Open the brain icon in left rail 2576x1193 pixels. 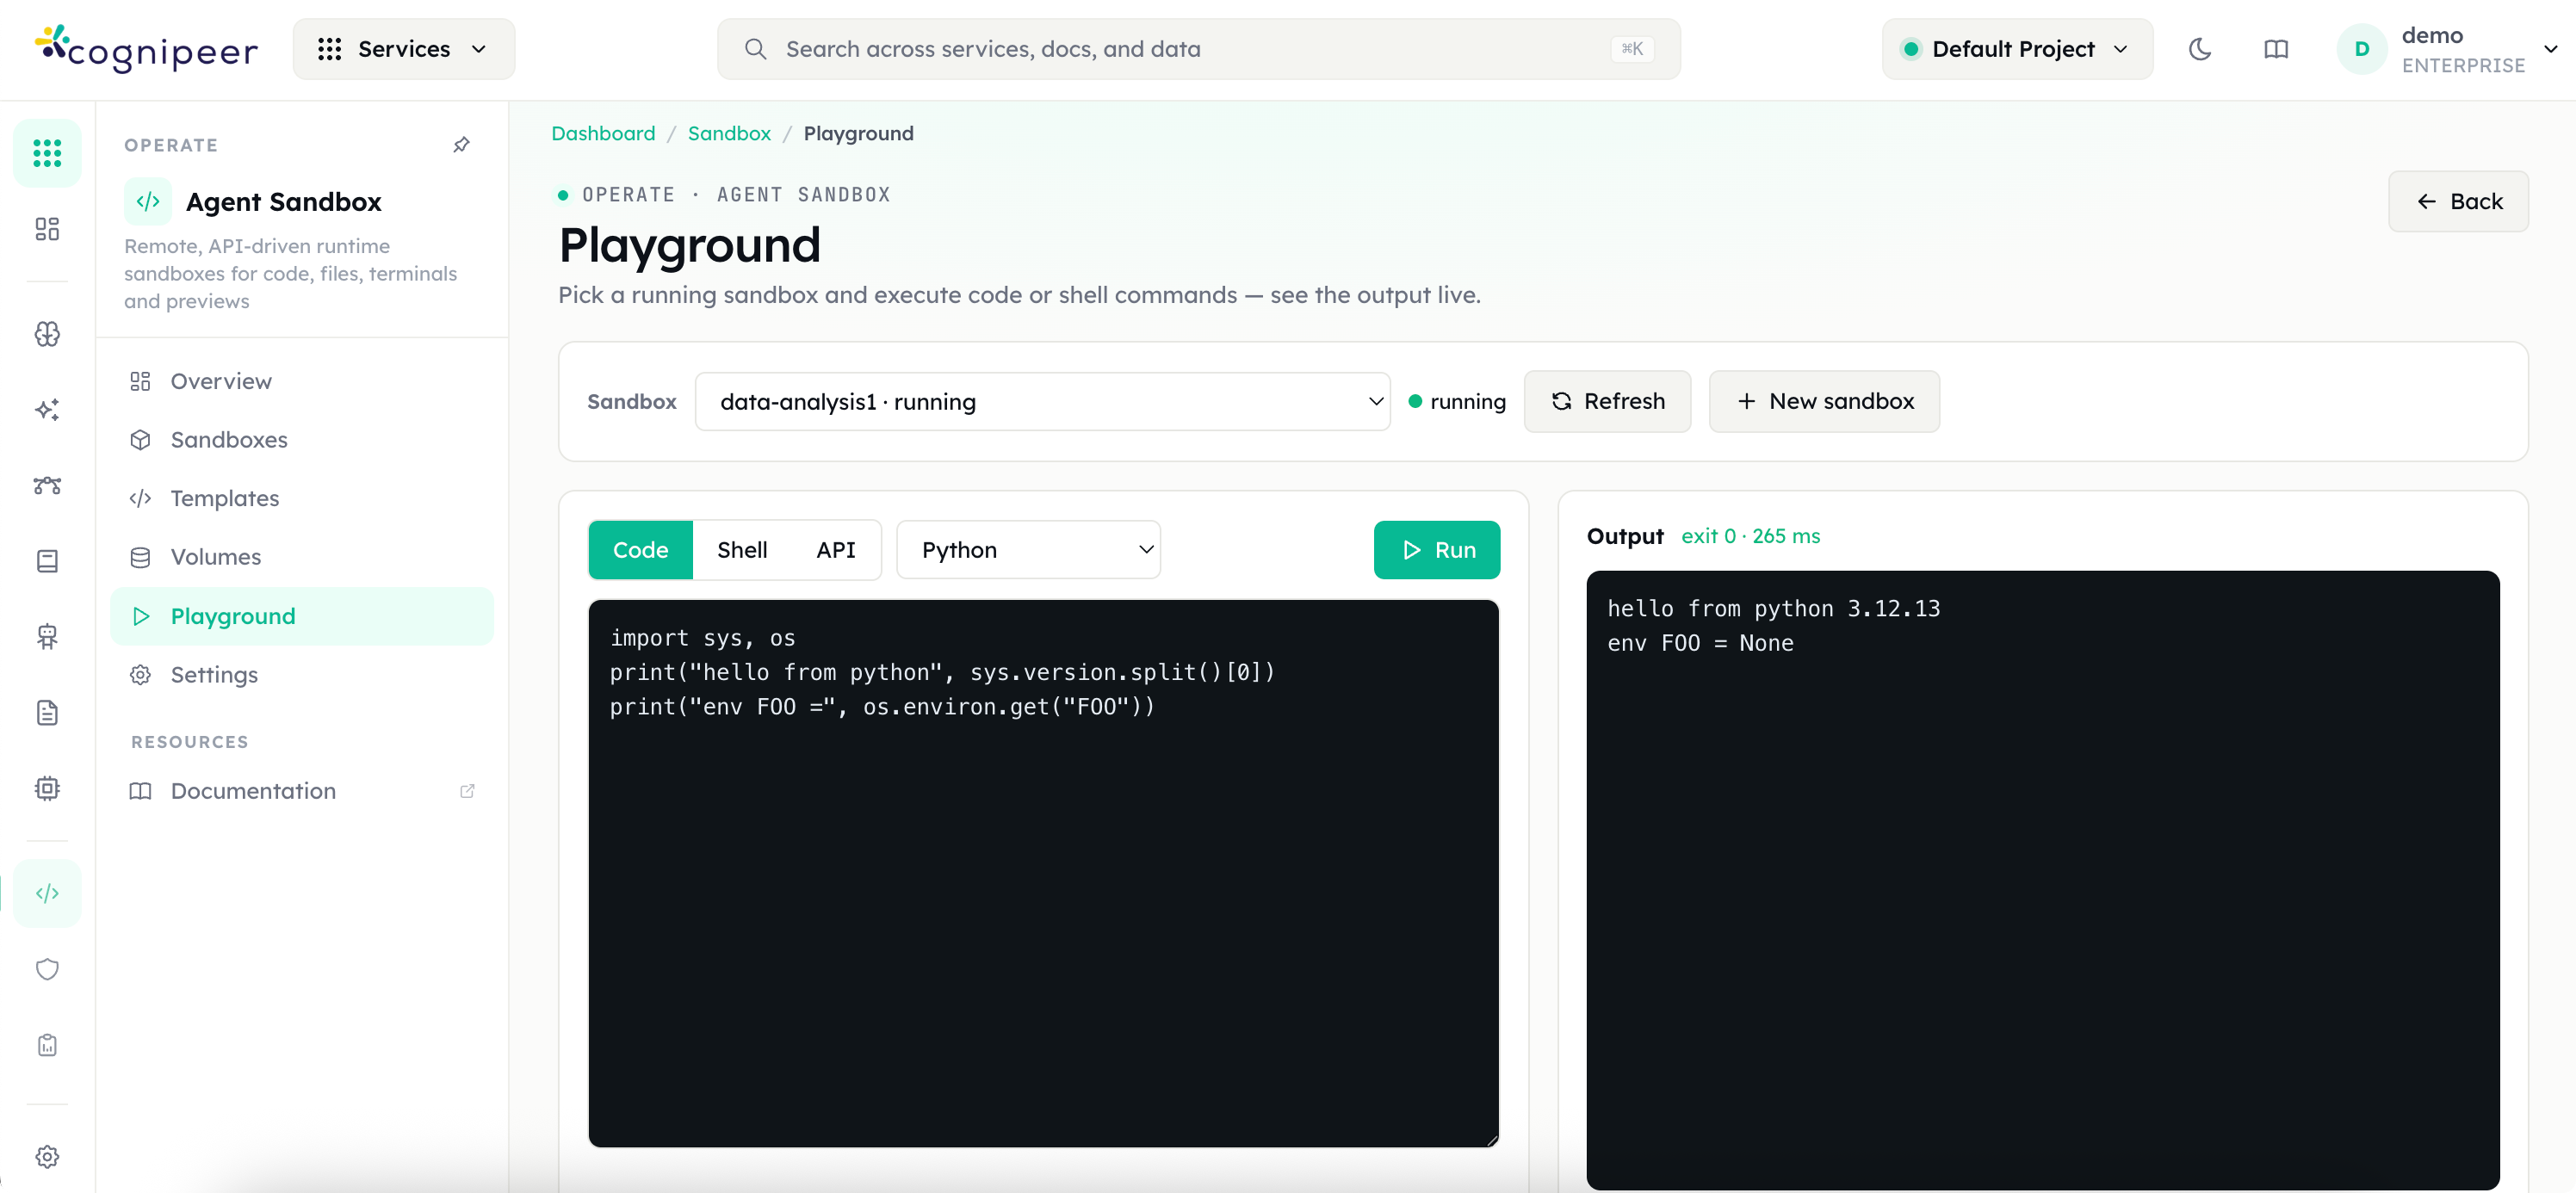click(47, 334)
